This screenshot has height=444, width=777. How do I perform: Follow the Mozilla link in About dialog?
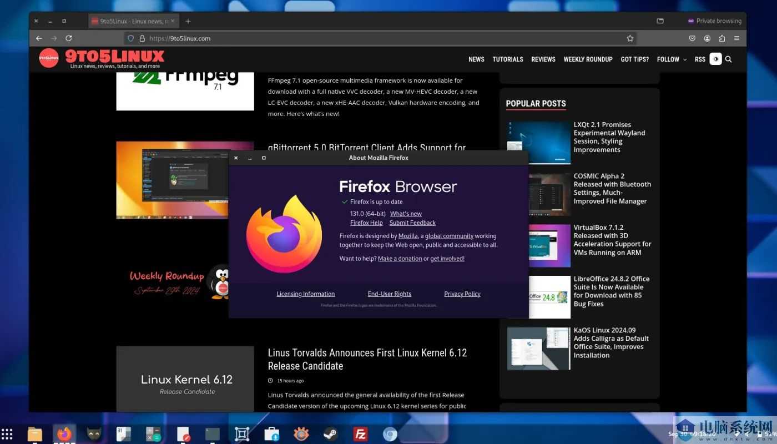tap(408, 236)
